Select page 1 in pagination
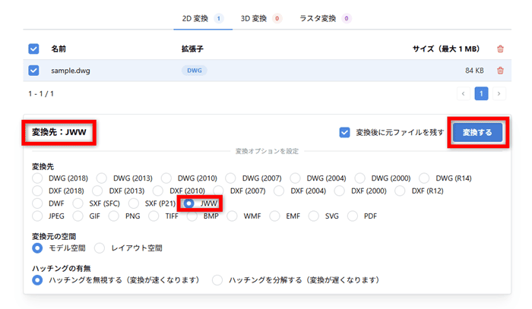Viewport: 532px width, 309px height. coord(481,93)
